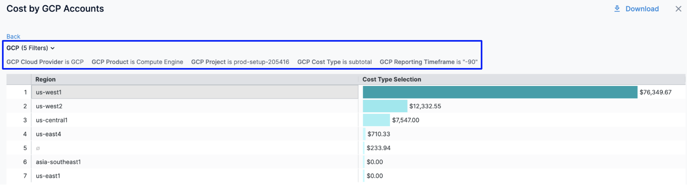The image size is (687, 188).
Task: Click the Download text link
Action: tap(642, 9)
